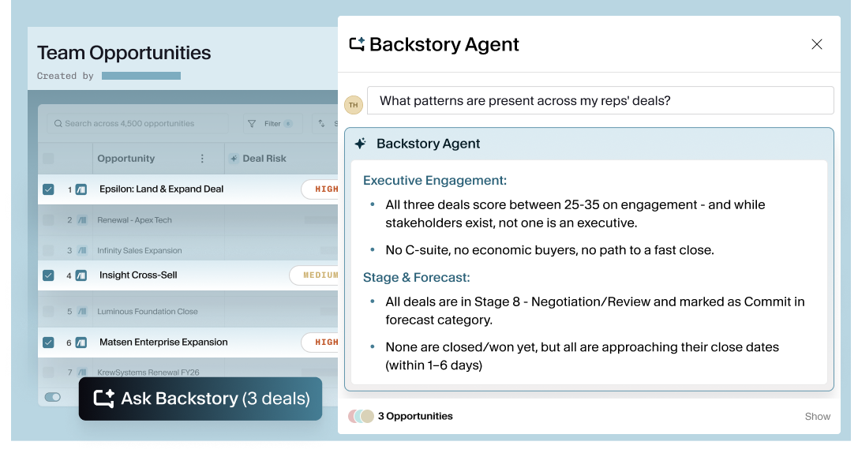The height and width of the screenshot is (453, 858).
Task: Click the account icon for Matsen Enterprise Expansion
Action: [81, 343]
